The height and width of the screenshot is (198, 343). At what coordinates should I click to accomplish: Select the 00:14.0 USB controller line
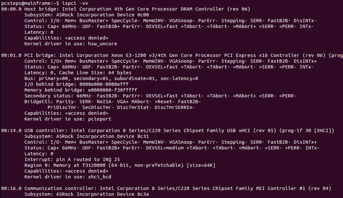click(167, 131)
